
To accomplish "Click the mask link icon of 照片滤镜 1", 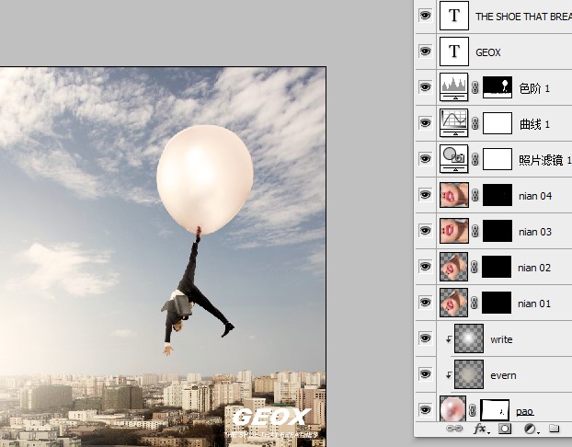I will point(475,159).
